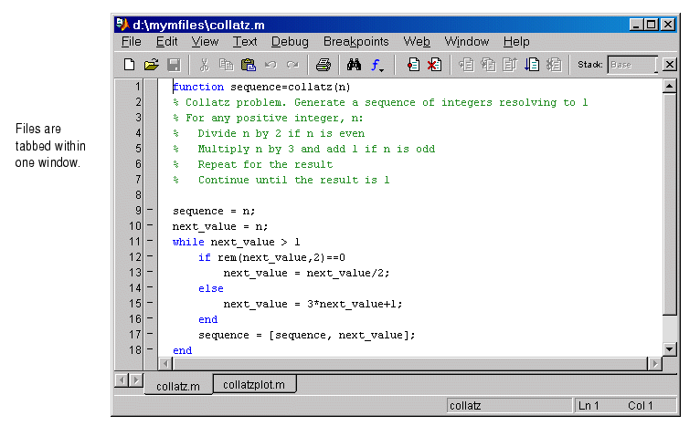The image size is (700, 426).
Task: Click the Step debug toolbar icon
Action: (466, 65)
